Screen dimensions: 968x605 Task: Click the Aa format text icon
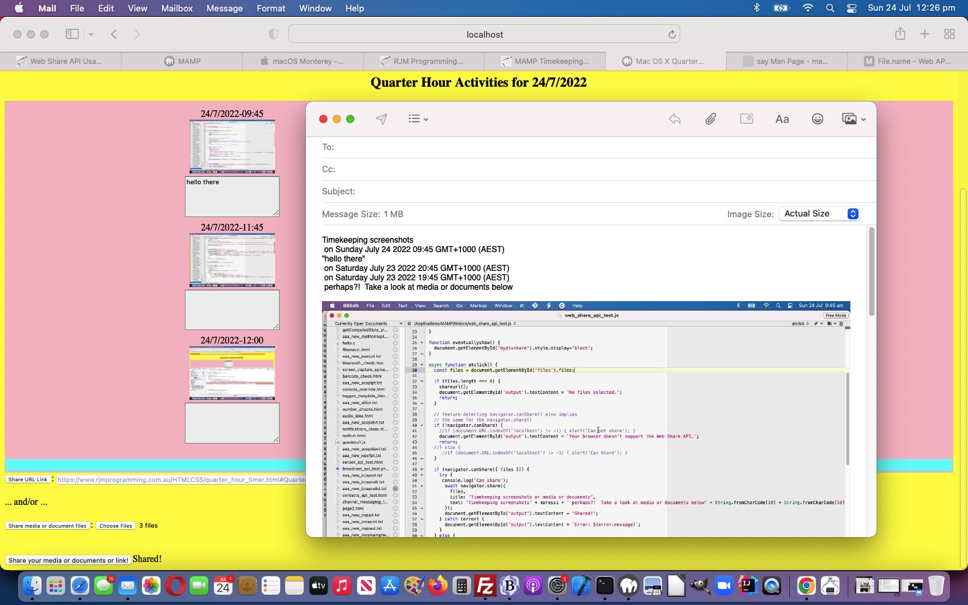coord(782,119)
